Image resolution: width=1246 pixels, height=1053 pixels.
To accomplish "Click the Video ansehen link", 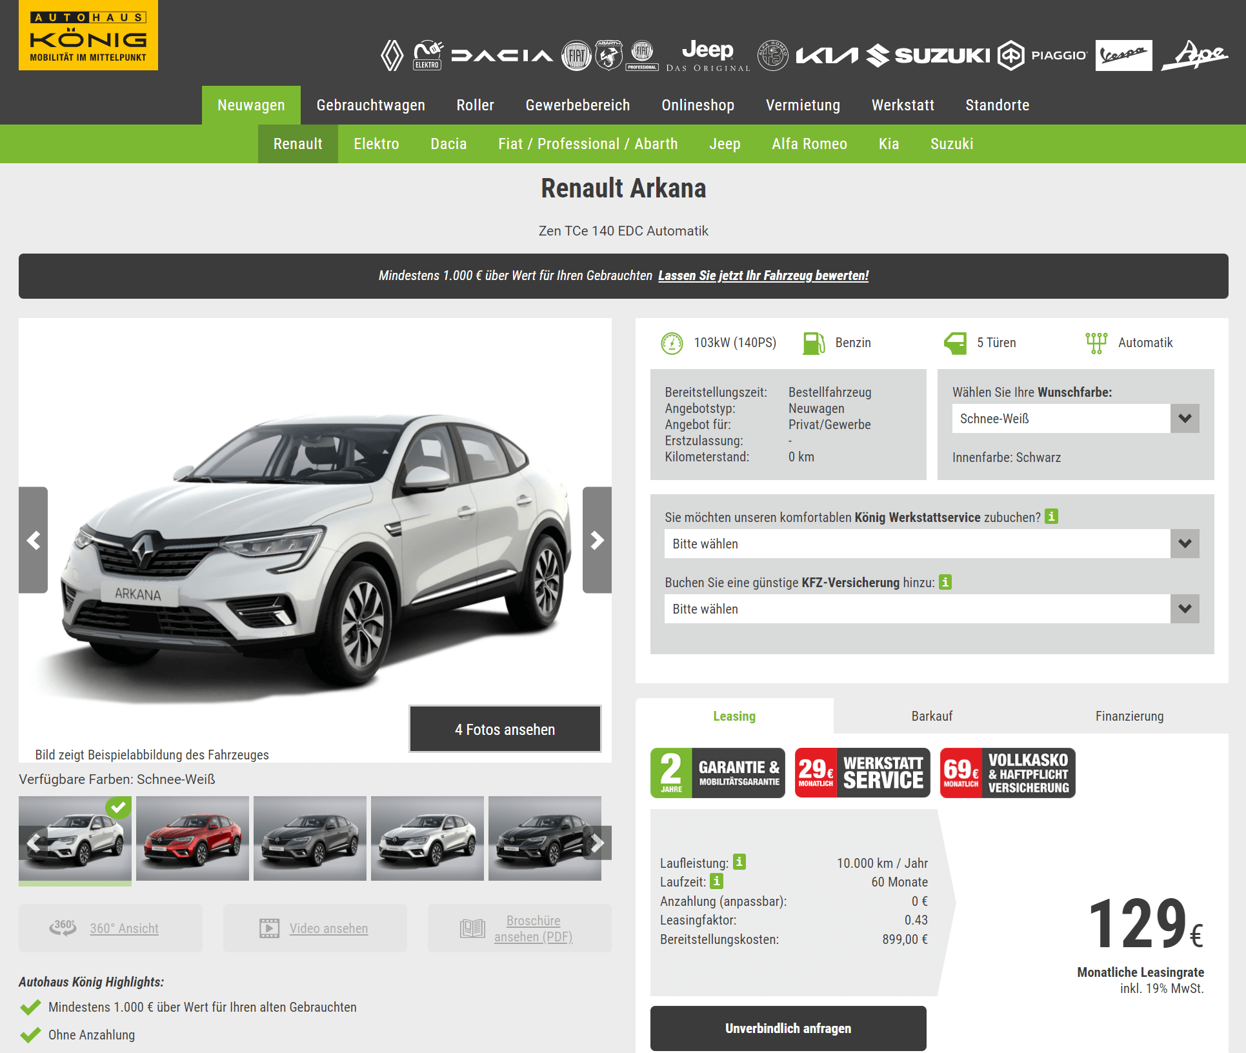I will pos(315,928).
